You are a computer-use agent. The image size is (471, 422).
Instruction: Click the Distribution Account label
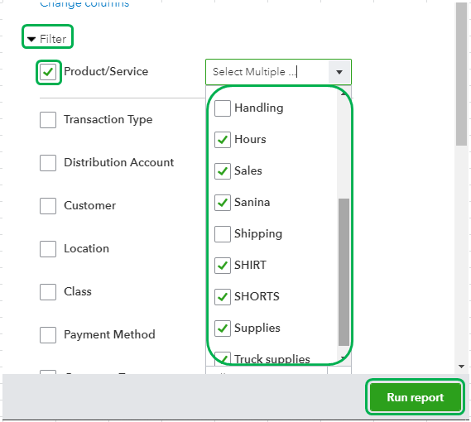click(x=119, y=162)
